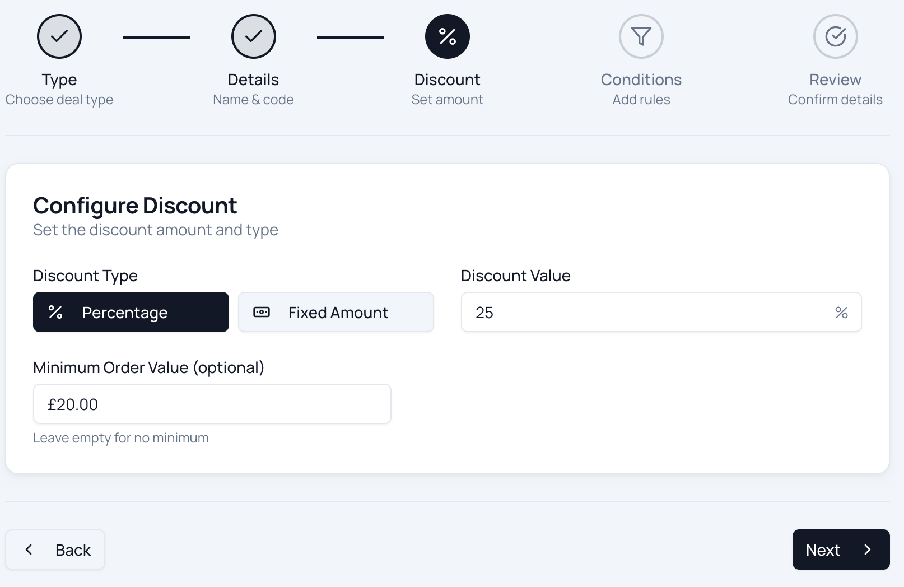Click the percent suffix in Discount Value

841,313
